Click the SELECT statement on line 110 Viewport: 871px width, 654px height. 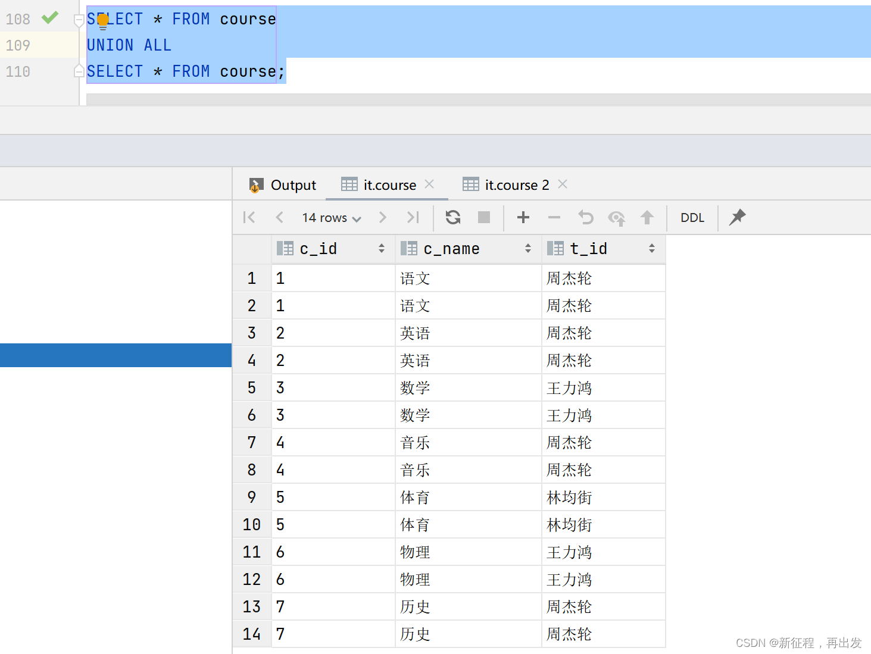coord(186,71)
